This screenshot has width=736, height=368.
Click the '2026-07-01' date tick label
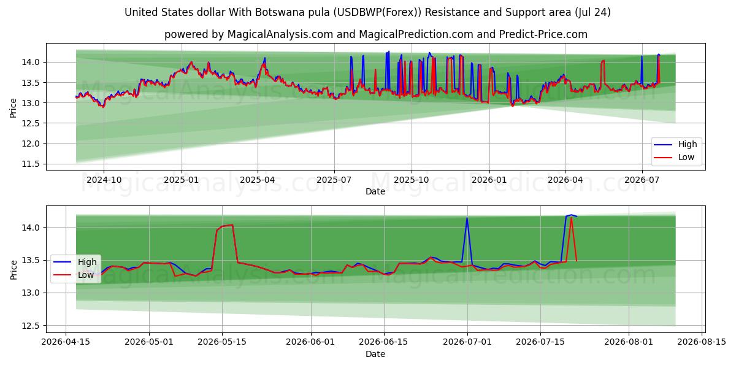pos(467,342)
